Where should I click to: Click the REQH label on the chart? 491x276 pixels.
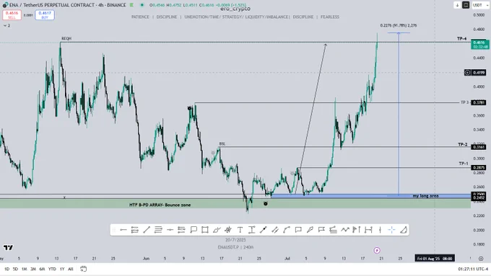tap(66, 38)
